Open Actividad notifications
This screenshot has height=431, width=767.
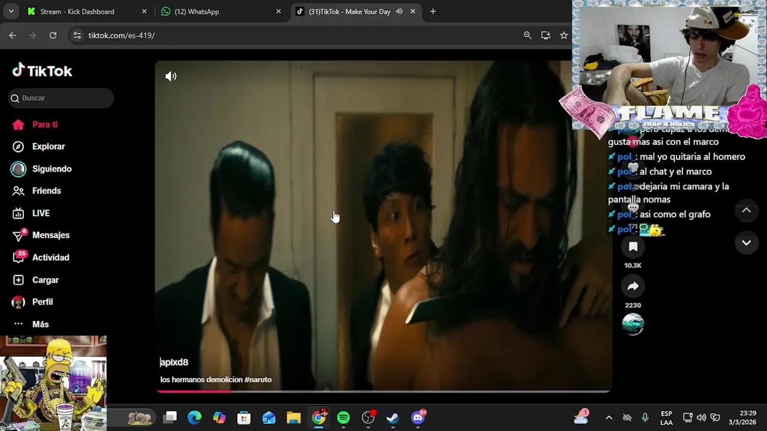coord(41,257)
